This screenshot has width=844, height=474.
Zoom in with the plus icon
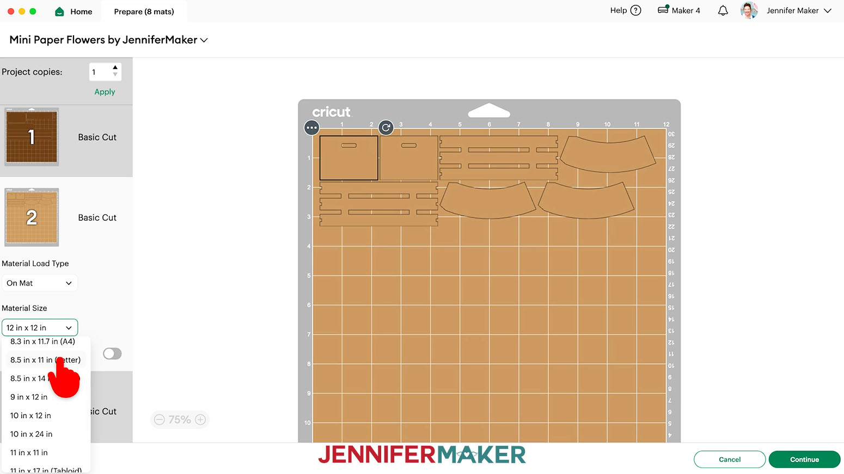click(200, 420)
